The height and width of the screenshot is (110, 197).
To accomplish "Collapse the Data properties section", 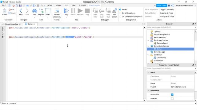I will (148, 73).
